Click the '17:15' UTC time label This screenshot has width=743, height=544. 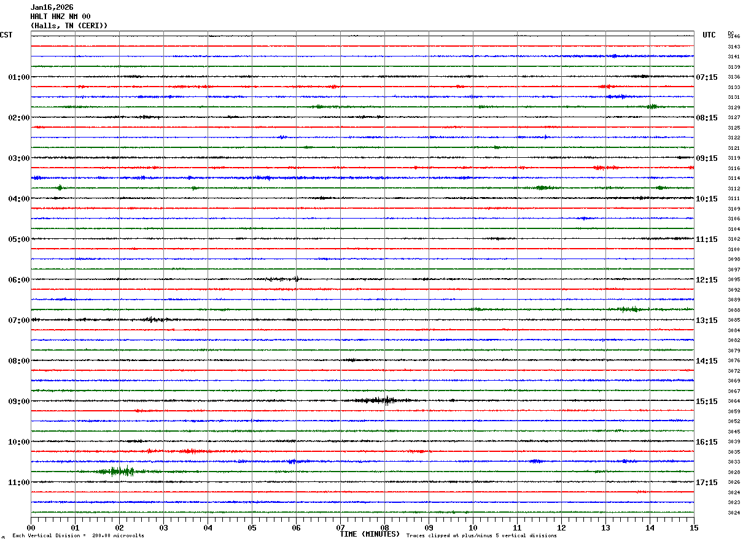point(707,483)
